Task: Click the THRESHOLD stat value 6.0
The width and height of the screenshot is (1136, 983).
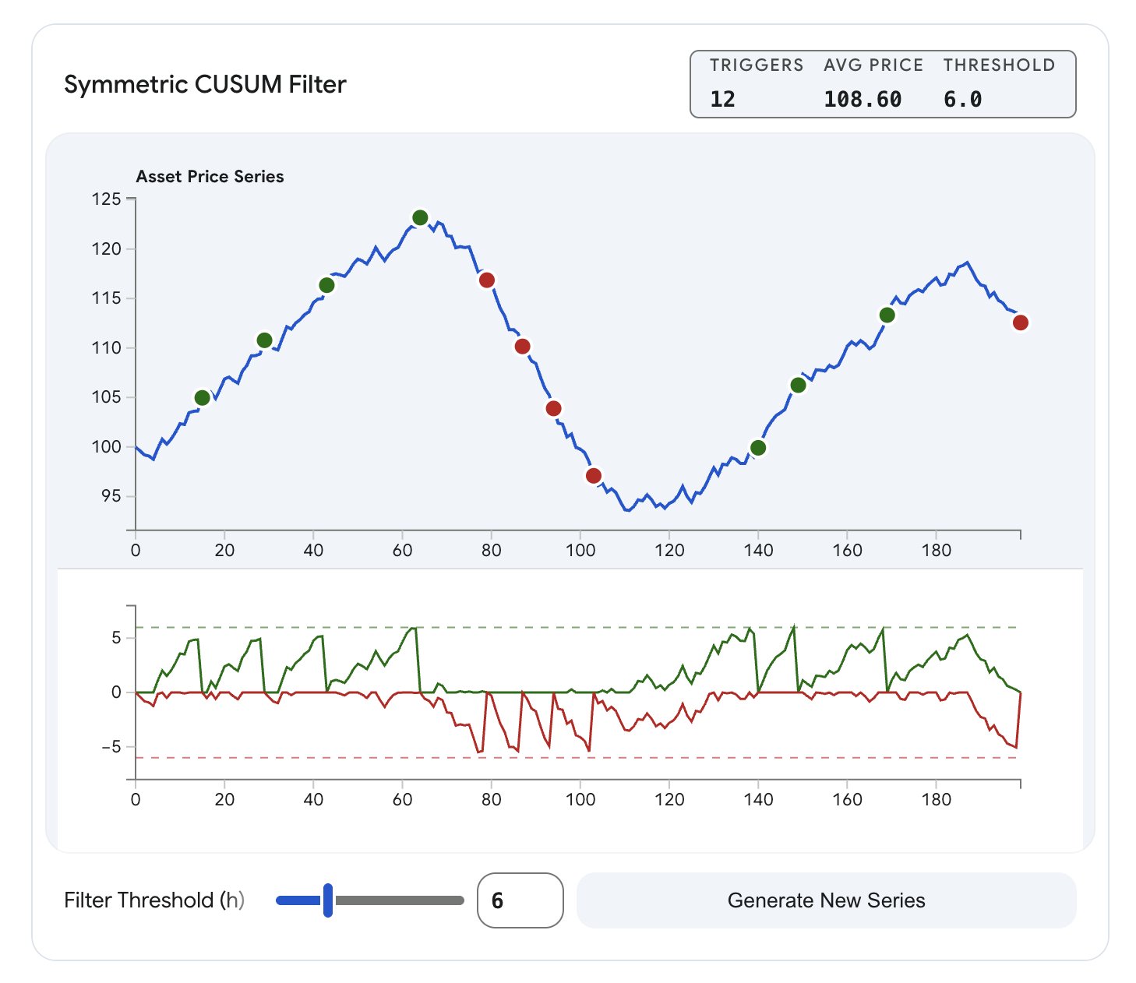Action: [963, 99]
